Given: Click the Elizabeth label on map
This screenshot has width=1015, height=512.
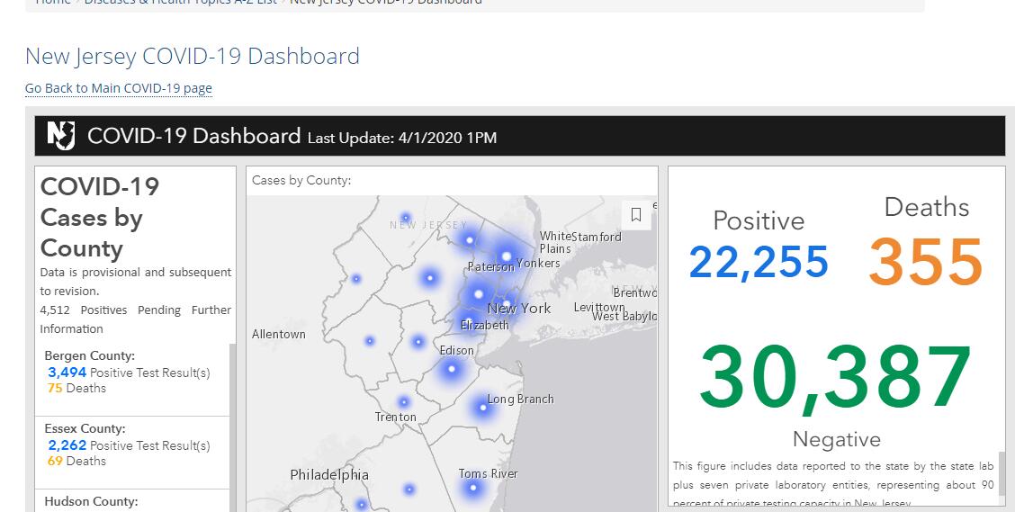Looking at the screenshot, I should coord(485,325).
